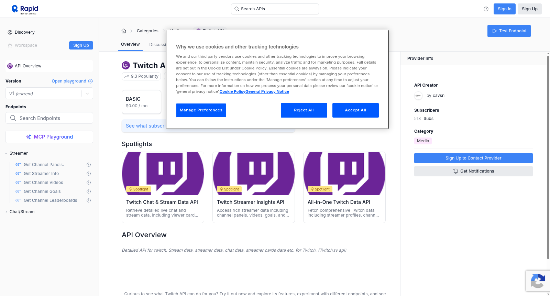Click the play icon in Test Endpoint

(495, 31)
